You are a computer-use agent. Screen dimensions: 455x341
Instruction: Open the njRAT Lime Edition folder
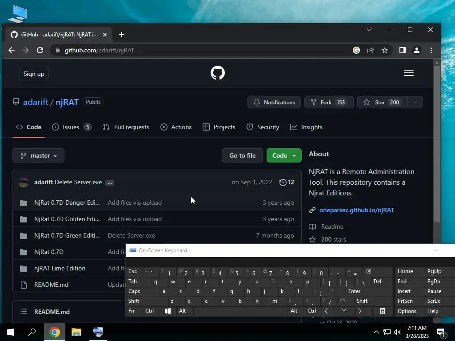[60, 268]
